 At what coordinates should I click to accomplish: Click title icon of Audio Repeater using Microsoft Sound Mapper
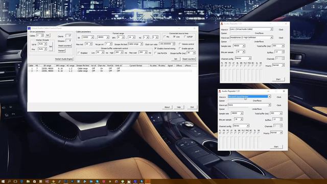pyautogui.click(x=220, y=91)
